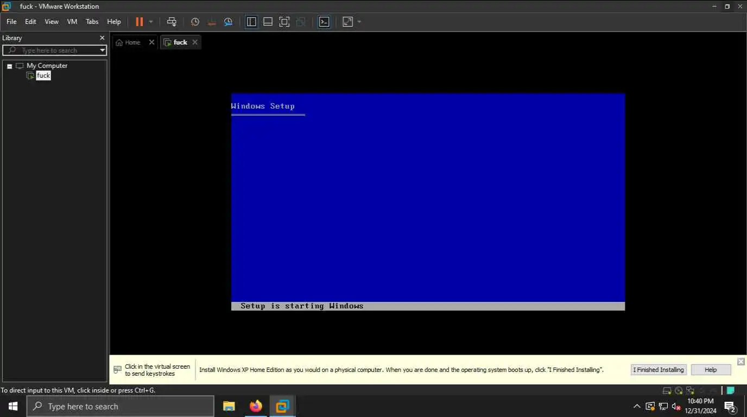Open the File menu
Image resolution: width=747 pixels, height=417 pixels.
[x=11, y=22]
